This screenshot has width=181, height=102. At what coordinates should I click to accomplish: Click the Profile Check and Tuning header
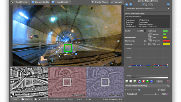[x=147, y=86]
